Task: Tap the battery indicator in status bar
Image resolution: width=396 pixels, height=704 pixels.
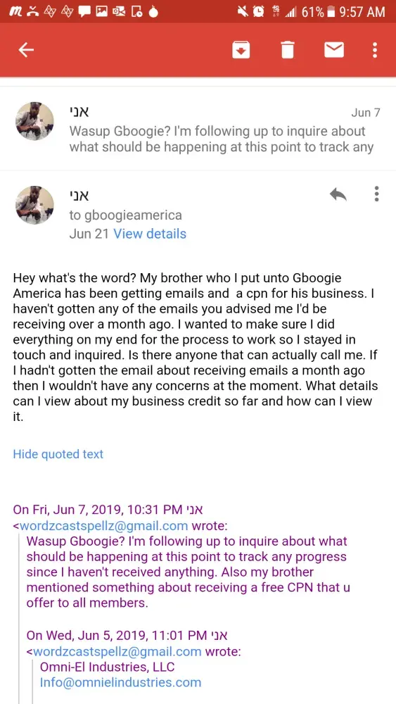Action: 331,12
